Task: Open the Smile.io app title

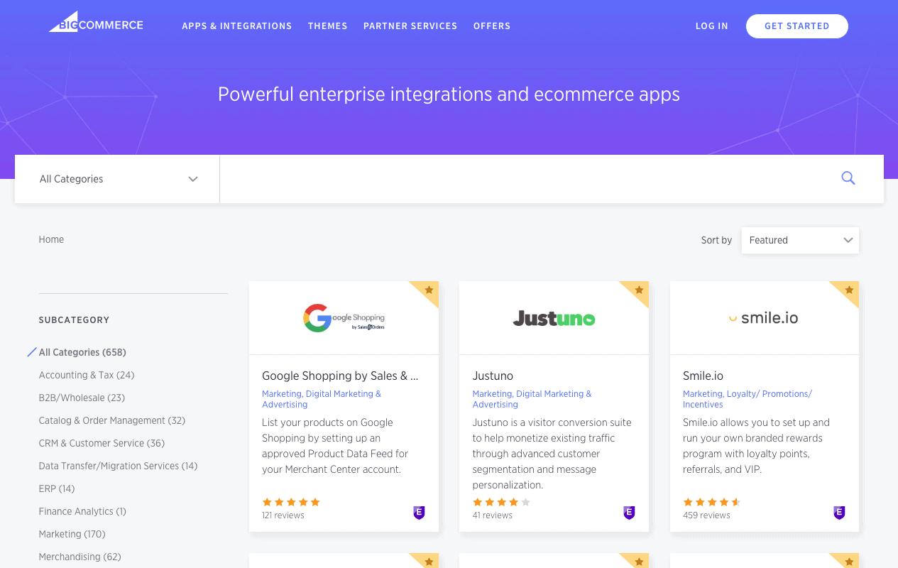Action: point(703,376)
